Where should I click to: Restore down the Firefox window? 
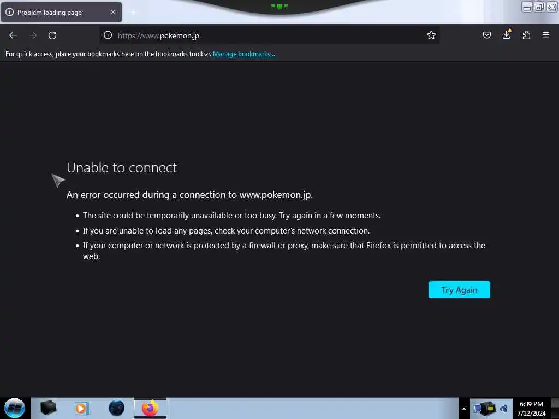click(x=539, y=7)
